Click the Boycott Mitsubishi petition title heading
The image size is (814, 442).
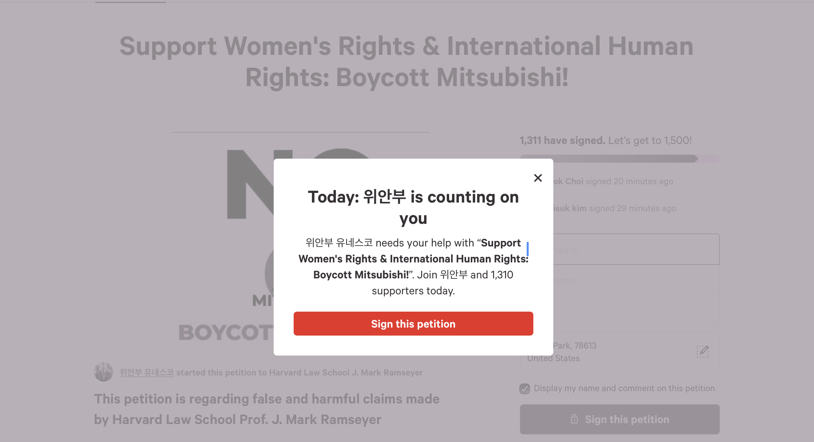(x=407, y=62)
